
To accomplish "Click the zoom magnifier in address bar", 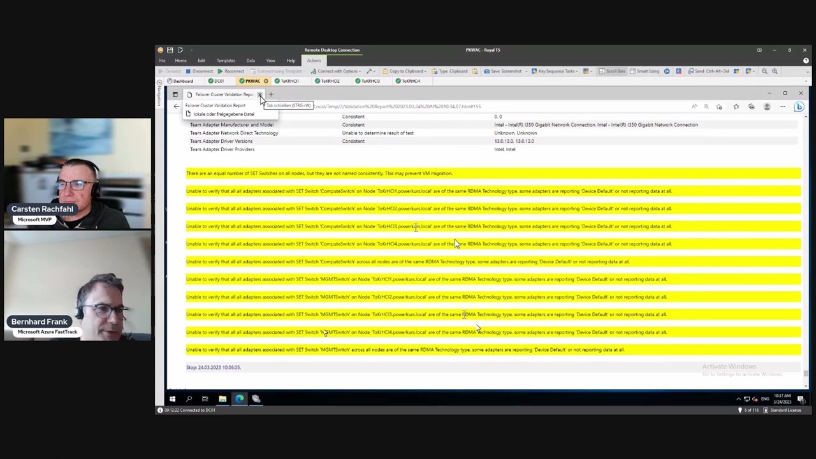I will pos(706,106).
